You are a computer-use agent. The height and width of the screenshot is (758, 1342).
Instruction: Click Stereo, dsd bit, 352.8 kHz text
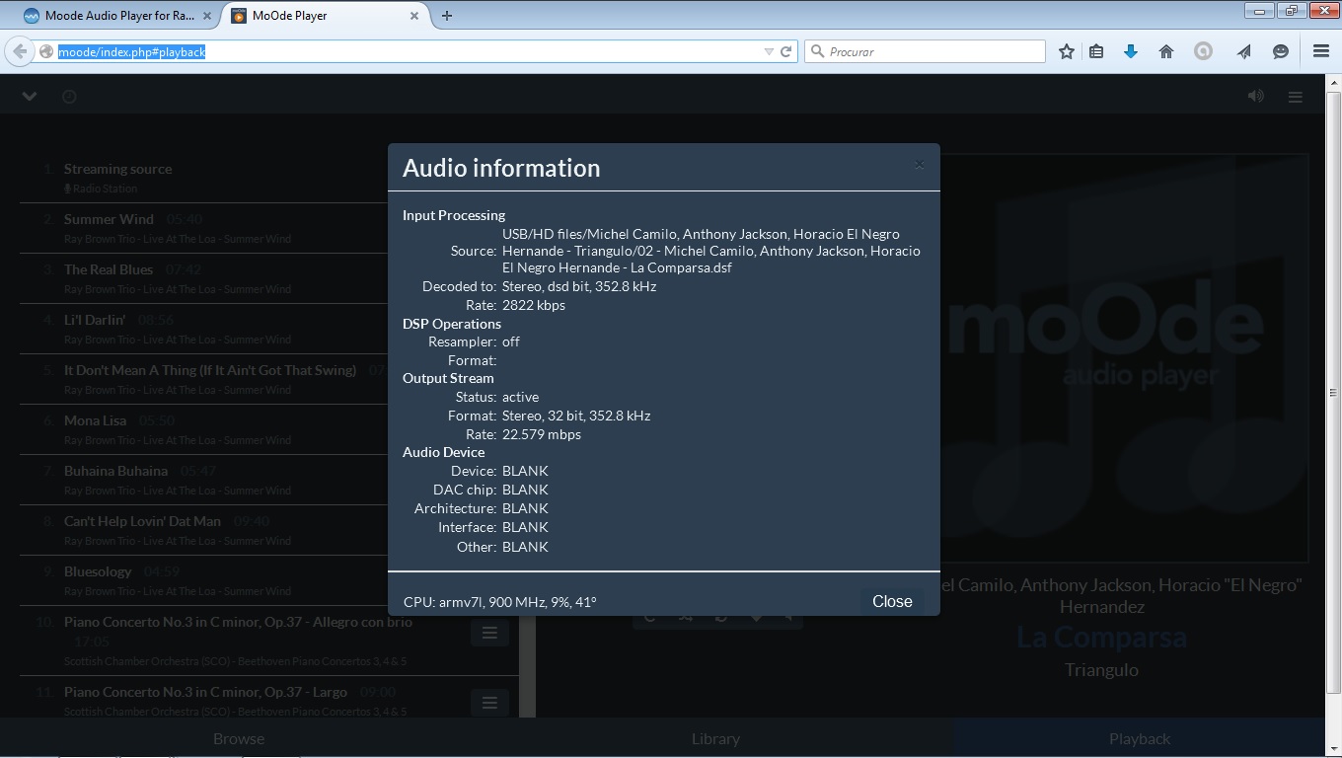pos(579,286)
